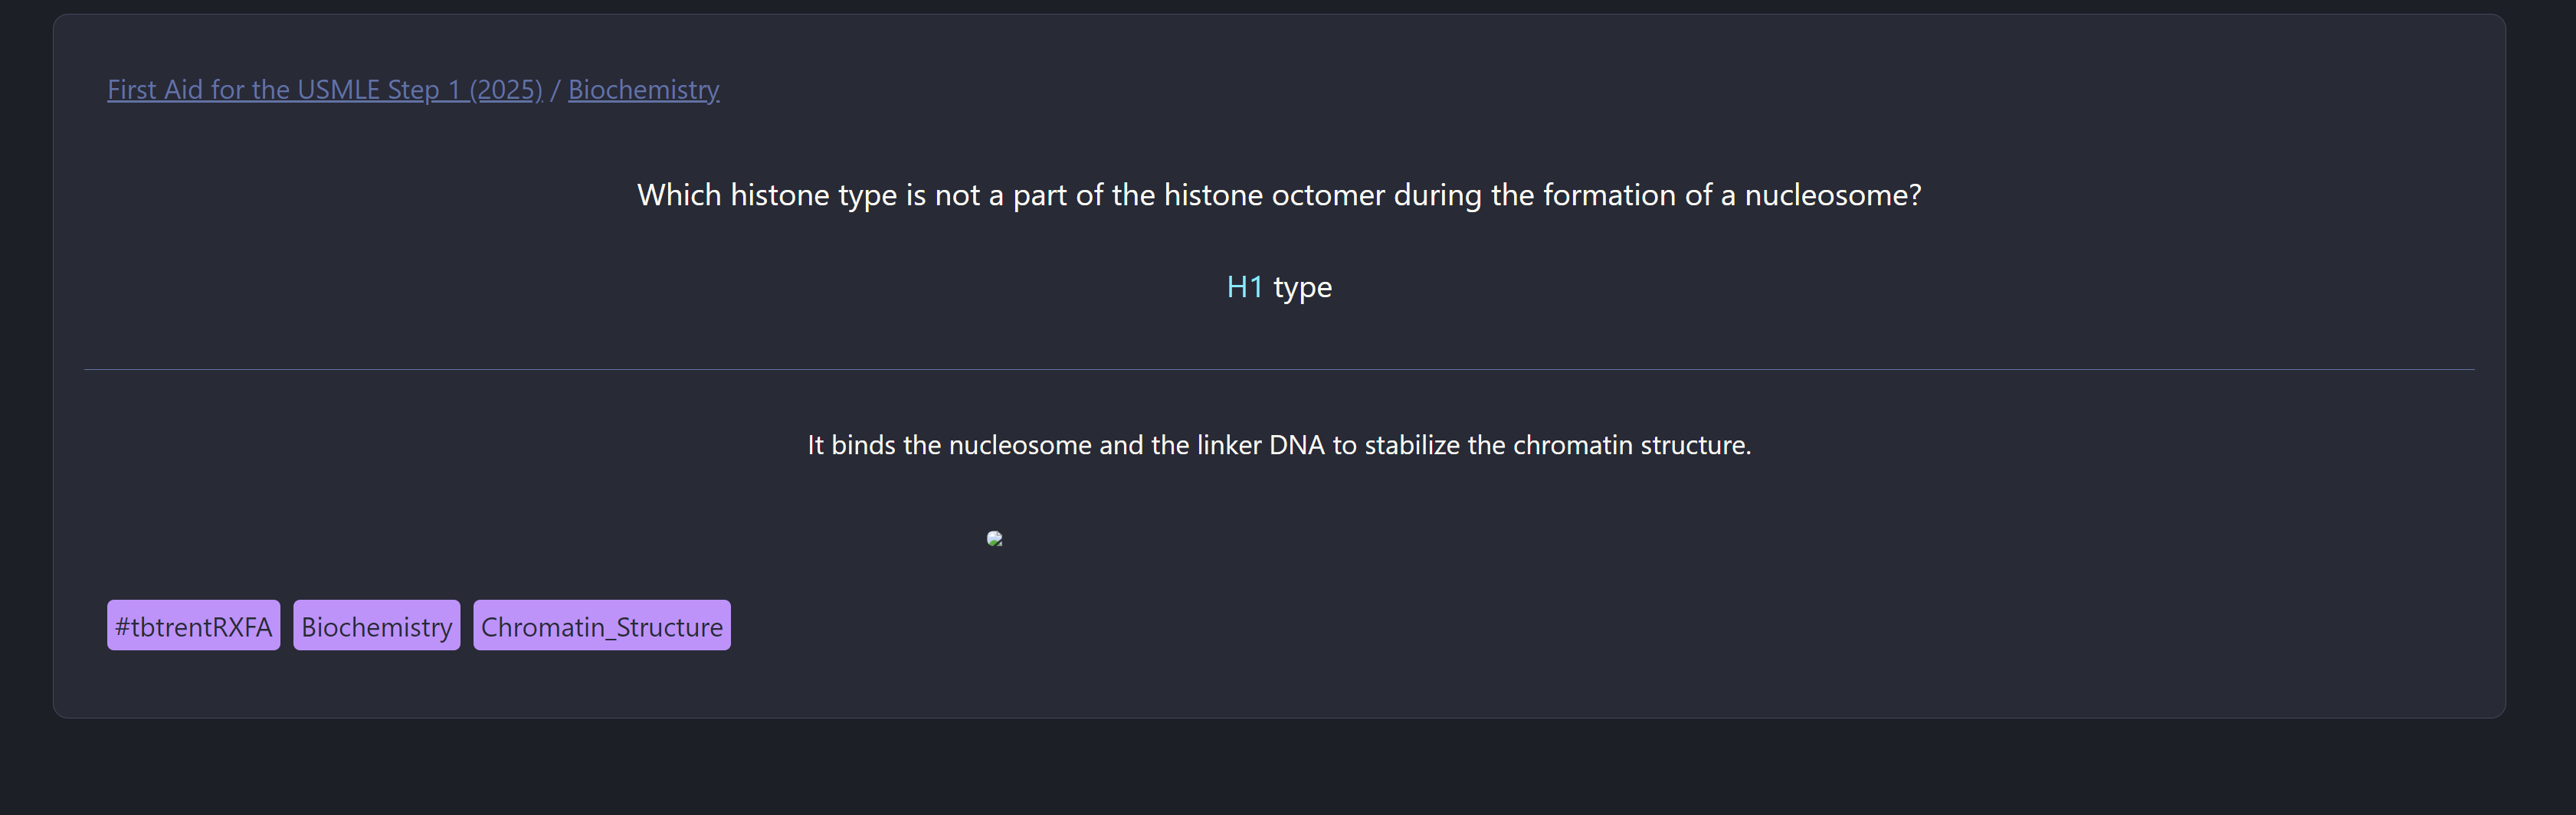
Task: Click '(2025)' in the deck title link
Action: 505,90
